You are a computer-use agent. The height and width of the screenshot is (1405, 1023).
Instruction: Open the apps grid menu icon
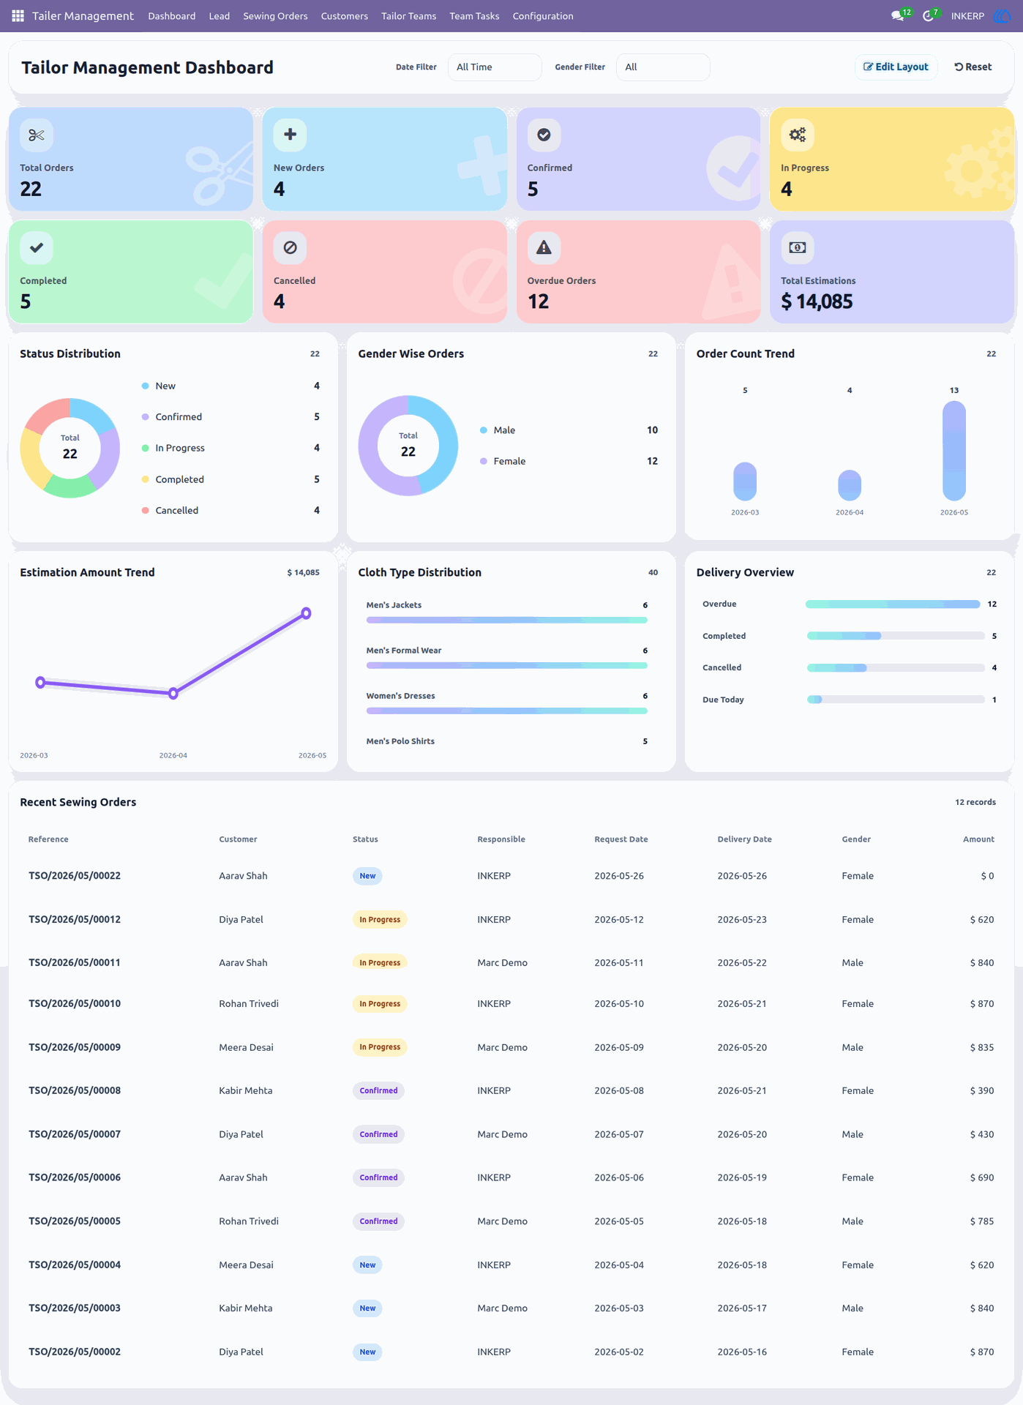(18, 15)
